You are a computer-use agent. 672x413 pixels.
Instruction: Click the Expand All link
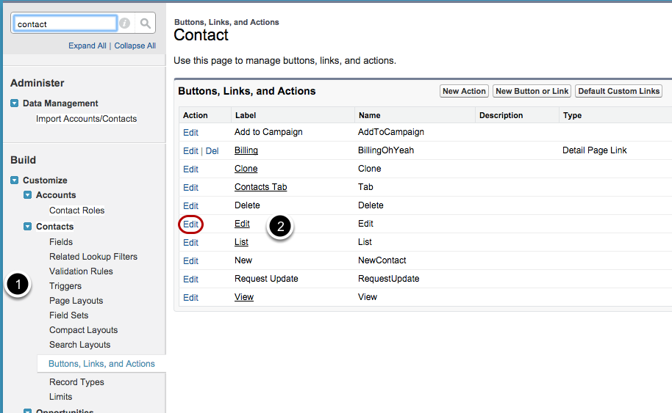click(x=87, y=45)
